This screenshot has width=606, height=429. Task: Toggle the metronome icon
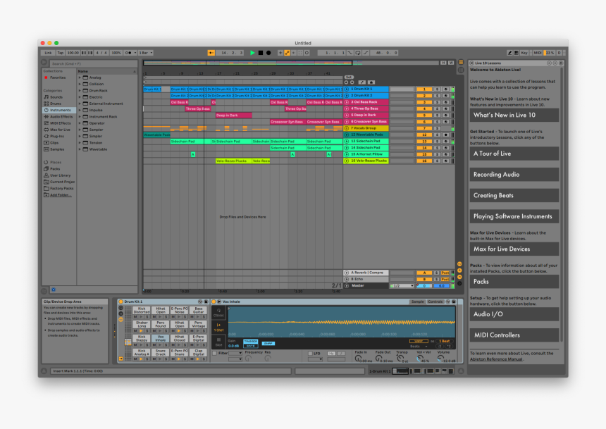pos(129,53)
